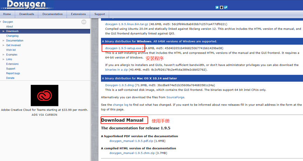Download doxygen_manual-1.9.5.pdf.zip
Screen dimensions: 303x161
coord(130,141)
